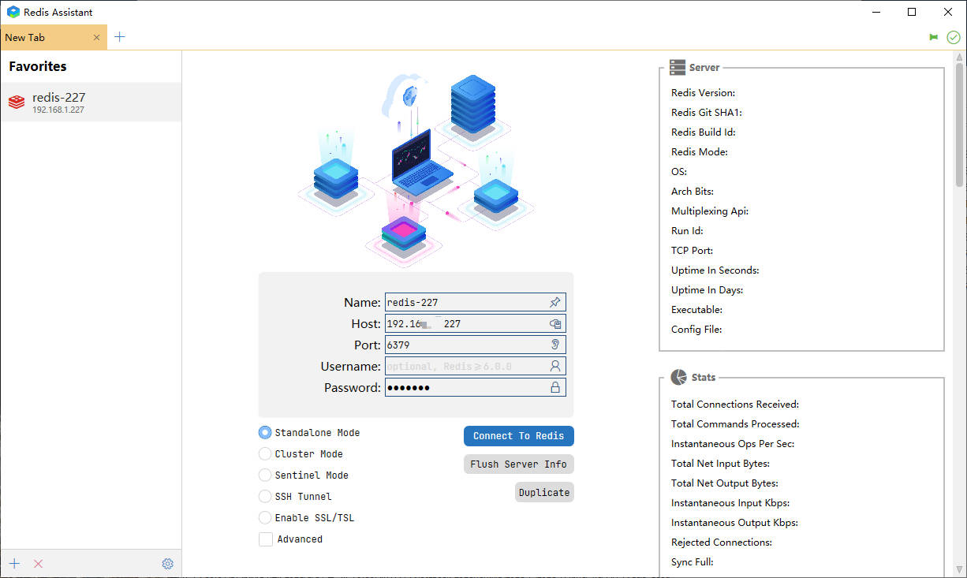This screenshot has width=967, height=578.
Task: Click the lock icon in Password field
Action: point(555,387)
